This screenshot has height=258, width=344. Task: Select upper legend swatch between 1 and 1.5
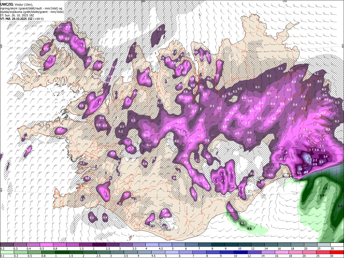[x=73, y=245]
